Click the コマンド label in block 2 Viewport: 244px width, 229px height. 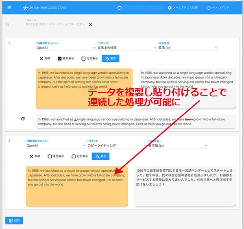[94, 141]
